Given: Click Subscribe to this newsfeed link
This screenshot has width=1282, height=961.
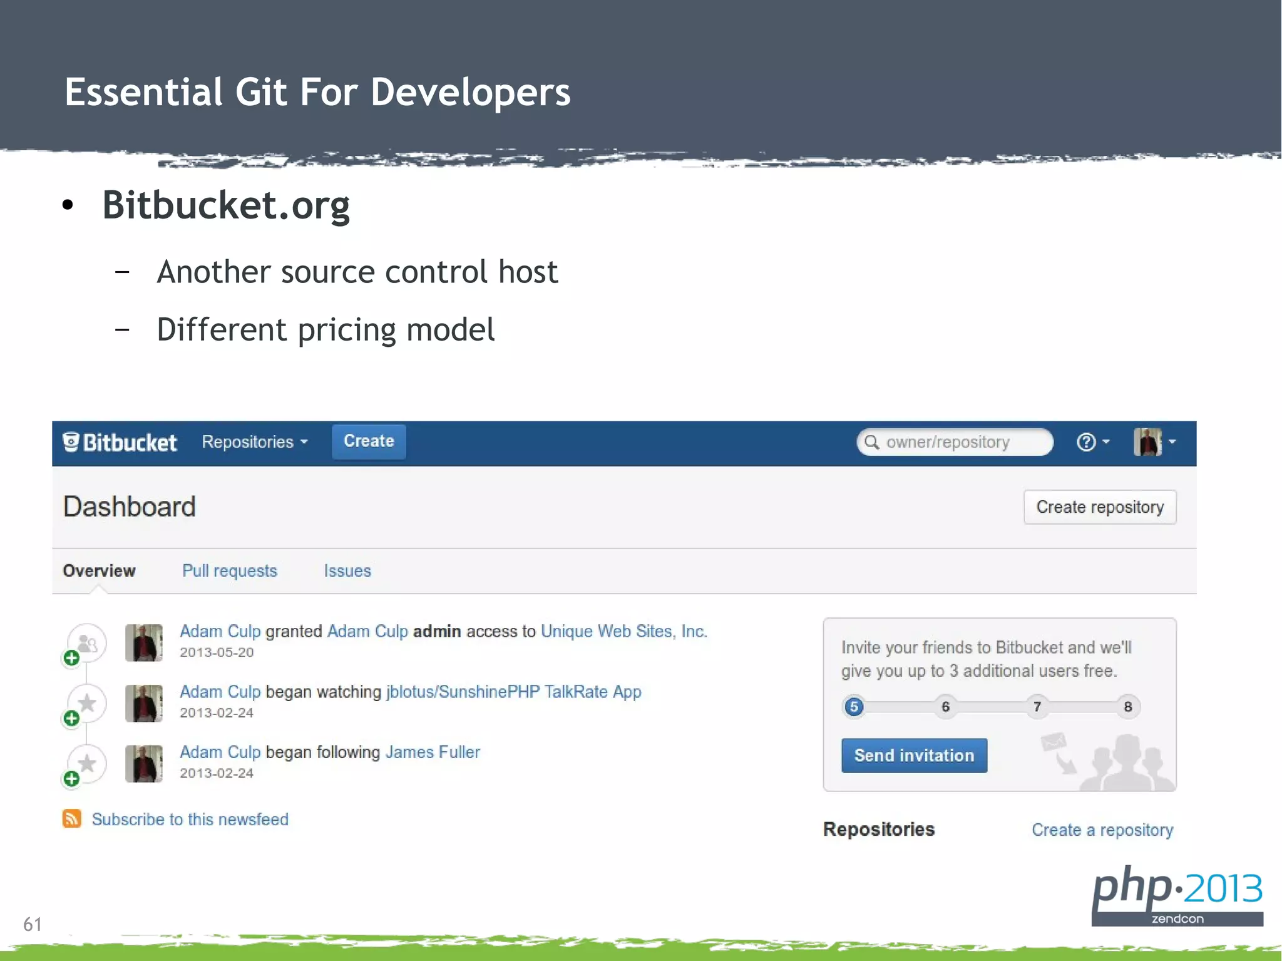Looking at the screenshot, I should pyautogui.click(x=190, y=820).
